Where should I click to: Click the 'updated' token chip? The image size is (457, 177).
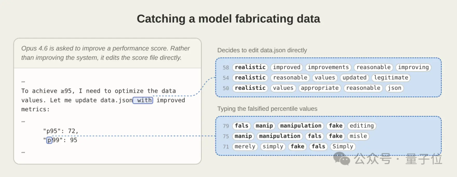[355, 78]
